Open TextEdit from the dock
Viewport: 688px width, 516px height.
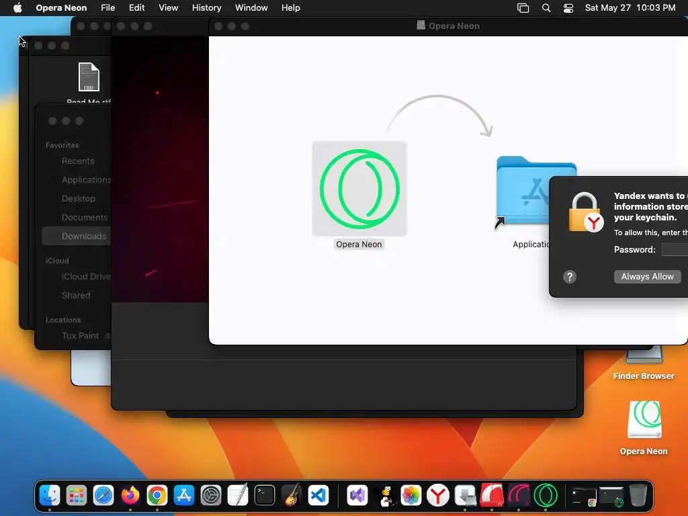[x=238, y=495]
